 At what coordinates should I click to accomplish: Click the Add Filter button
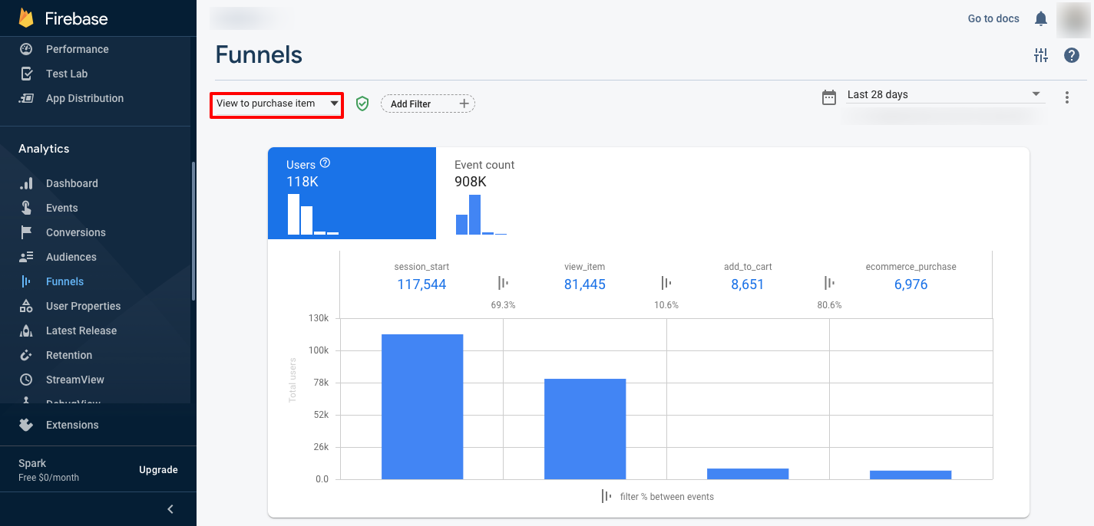pos(428,104)
